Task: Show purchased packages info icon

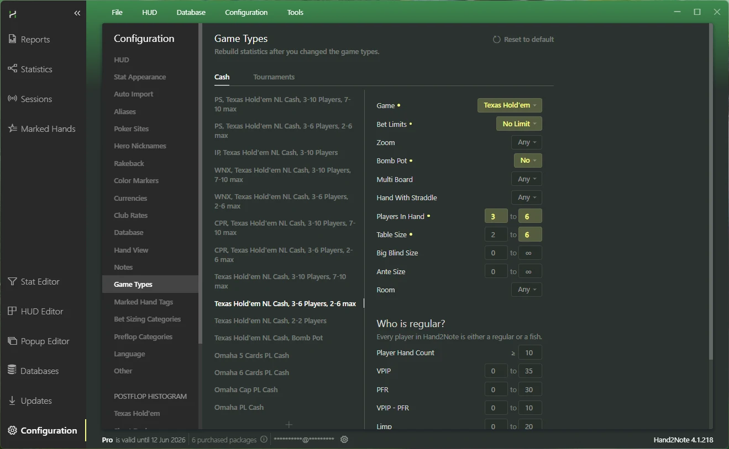Action: pos(264,440)
